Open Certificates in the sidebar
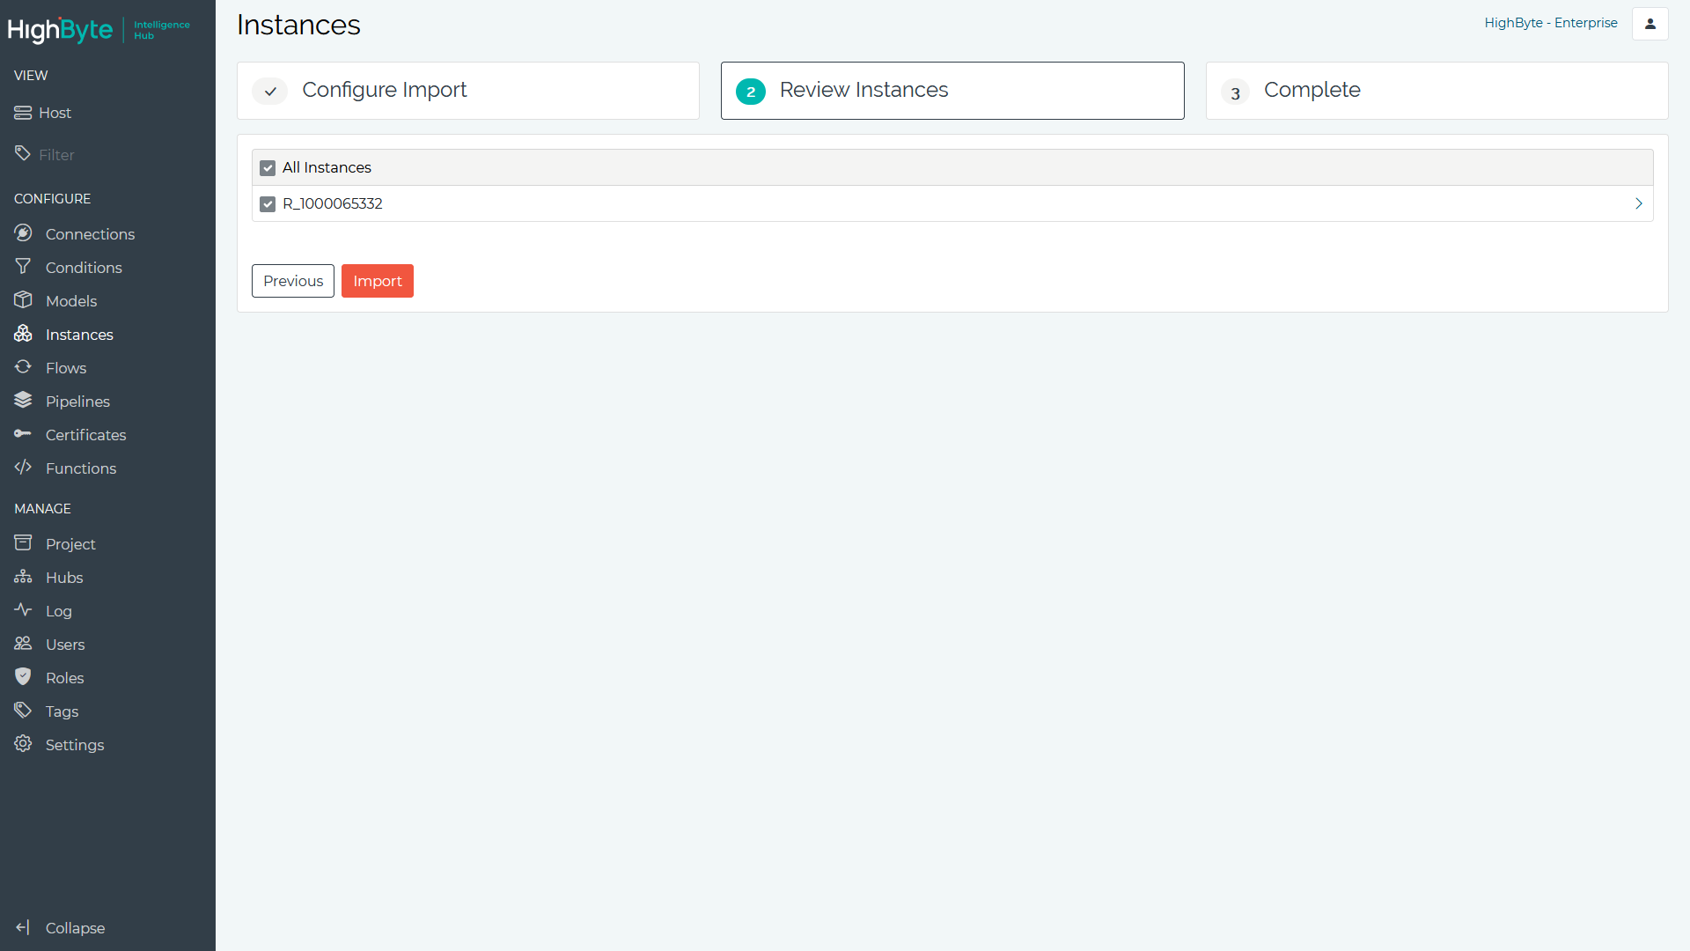Image resolution: width=1690 pixels, height=951 pixels. [85, 434]
